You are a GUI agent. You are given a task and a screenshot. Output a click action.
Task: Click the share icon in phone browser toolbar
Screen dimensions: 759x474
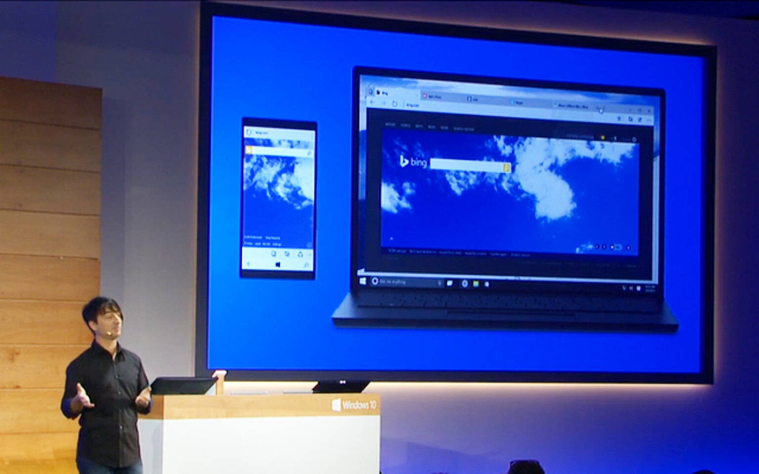coord(300,254)
